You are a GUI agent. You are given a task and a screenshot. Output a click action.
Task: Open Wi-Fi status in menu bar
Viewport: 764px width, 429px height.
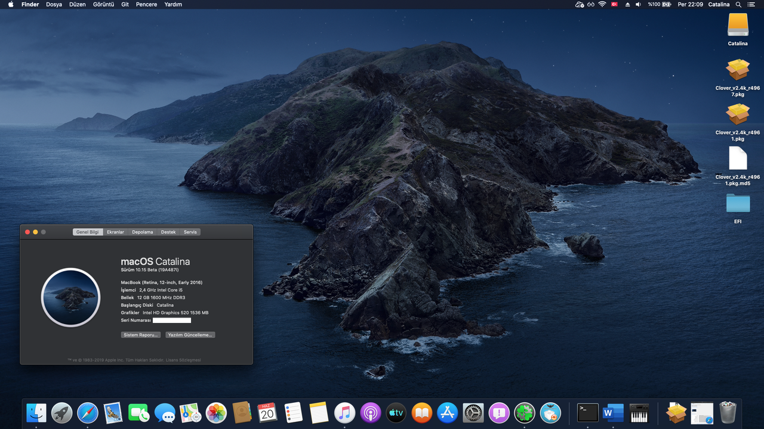[602, 4]
